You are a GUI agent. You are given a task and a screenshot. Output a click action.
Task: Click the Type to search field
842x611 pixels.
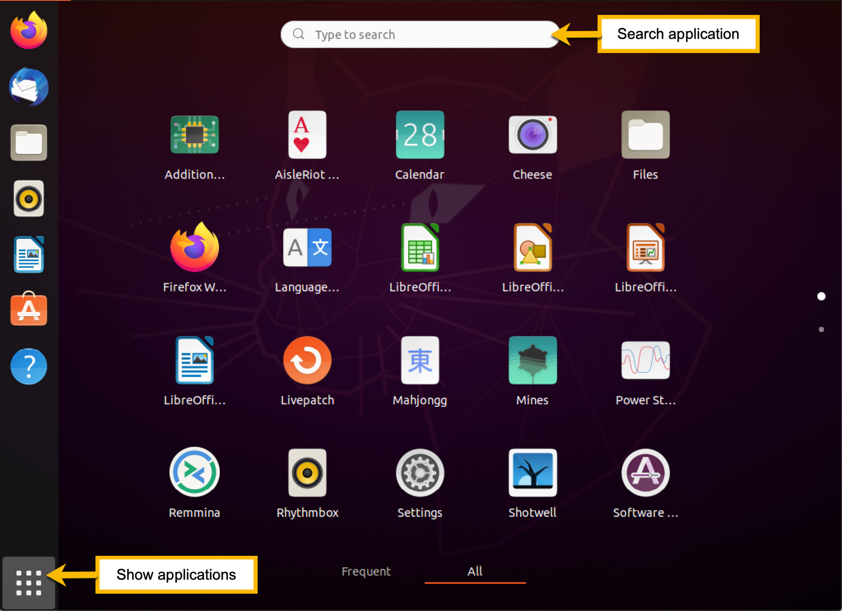(x=420, y=34)
